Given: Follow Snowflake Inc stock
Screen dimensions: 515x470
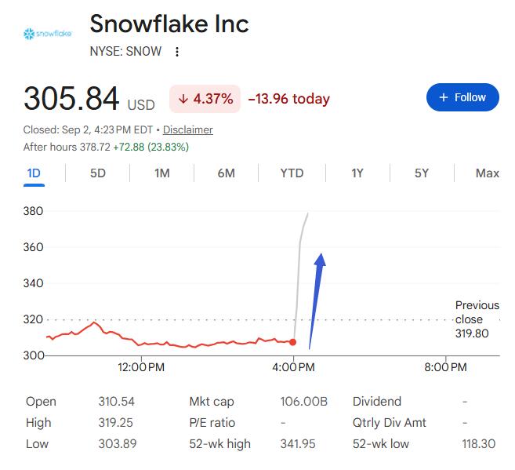Looking at the screenshot, I should pos(462,97).
